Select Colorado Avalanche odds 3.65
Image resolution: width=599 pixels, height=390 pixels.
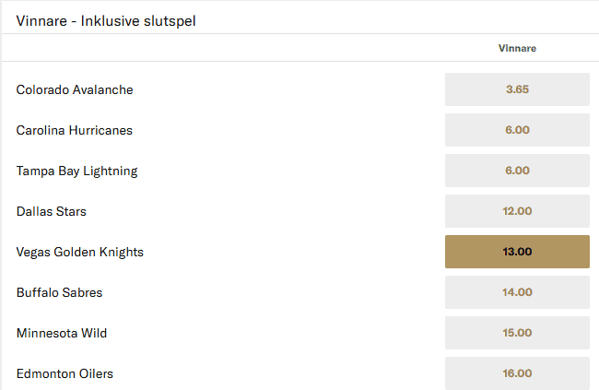click(x=517, y=89)
